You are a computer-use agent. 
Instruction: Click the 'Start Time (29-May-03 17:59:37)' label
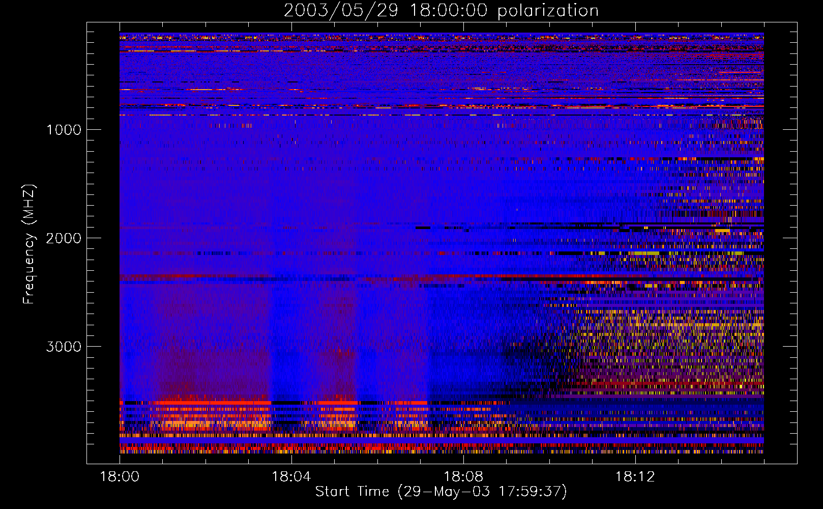click(441, 492)
